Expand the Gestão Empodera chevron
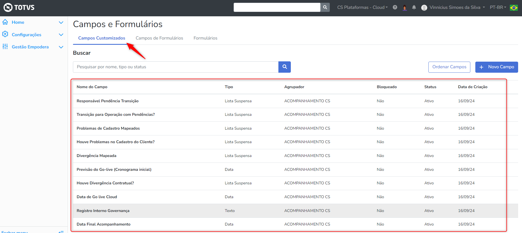The image size is (522, 233). (x=61, y=47)
